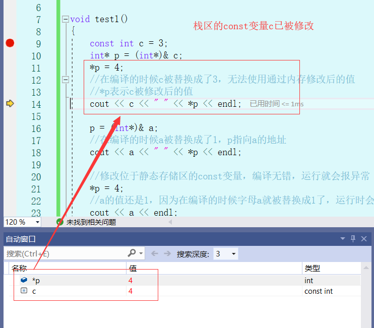
Task: Click the 自动窗口 panel title
Action: click(21, 239)
